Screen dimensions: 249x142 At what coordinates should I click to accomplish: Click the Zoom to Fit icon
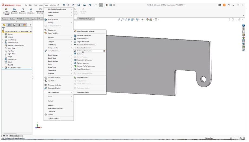(119, 19)
